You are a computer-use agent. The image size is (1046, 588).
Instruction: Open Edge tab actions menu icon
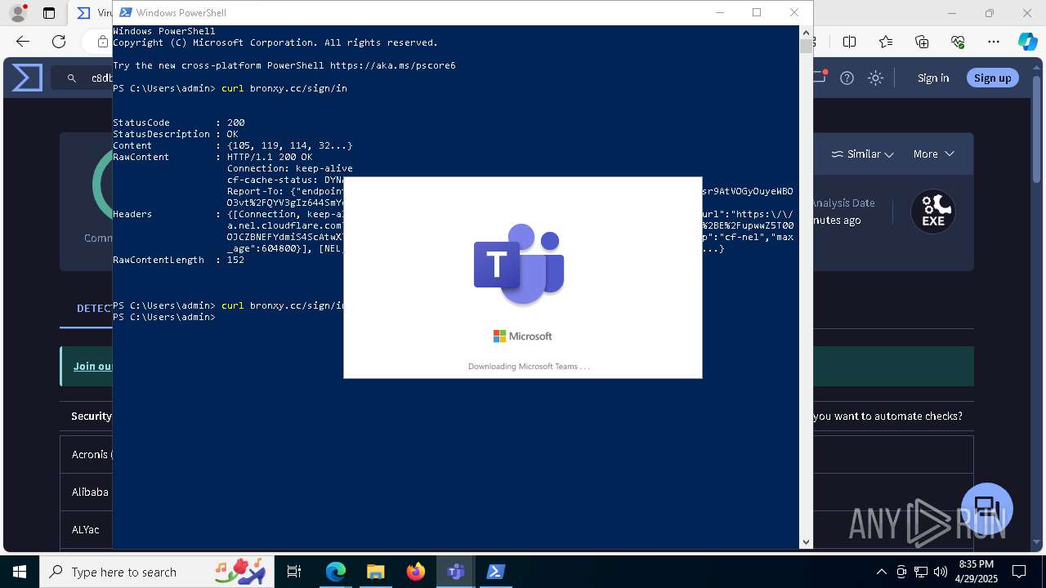pyautogui.click(x=49, y=13)
